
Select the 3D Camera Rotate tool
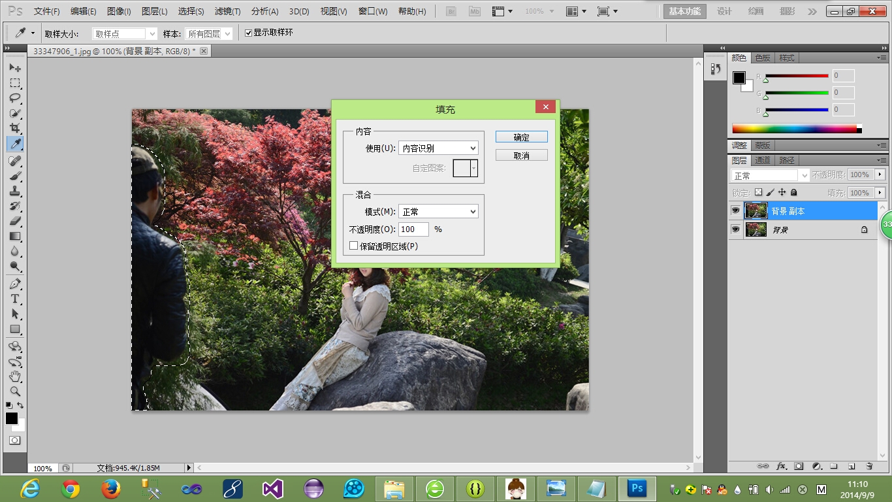(x=14, y=361)
